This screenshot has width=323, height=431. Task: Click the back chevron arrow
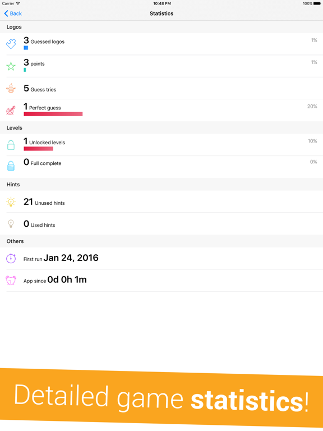[6, 13]
